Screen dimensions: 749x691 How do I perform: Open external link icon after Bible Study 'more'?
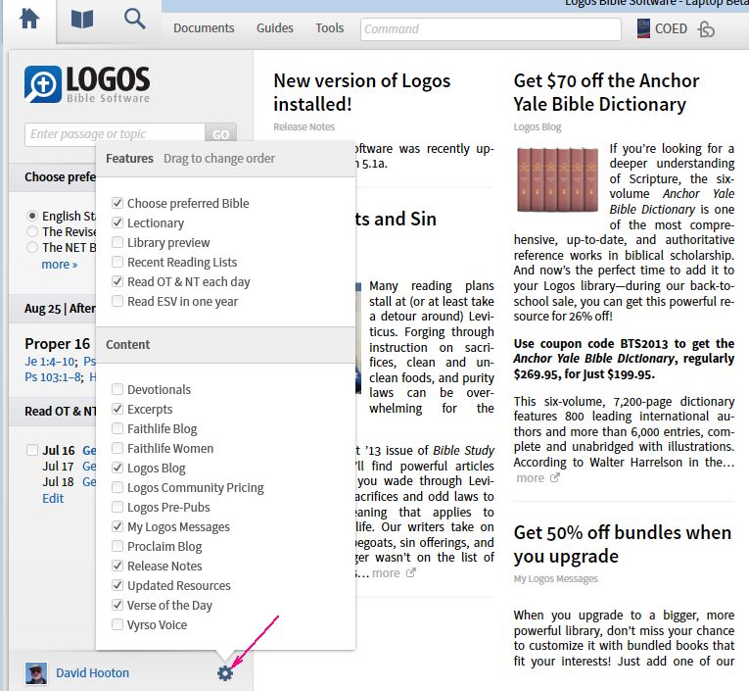(x=411, y=572)
